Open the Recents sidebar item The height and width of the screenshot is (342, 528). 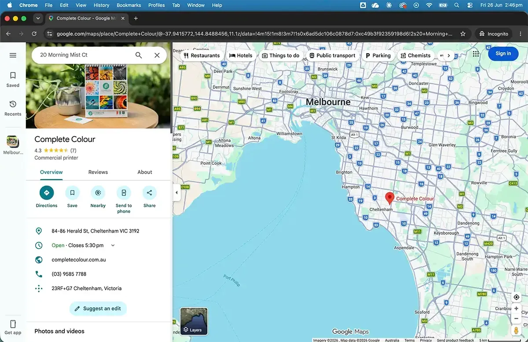(x=13, y=108)
